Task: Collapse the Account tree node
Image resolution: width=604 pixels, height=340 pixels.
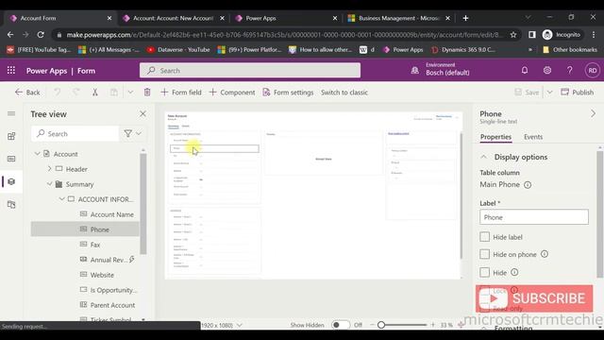Action: click(38, 154)
